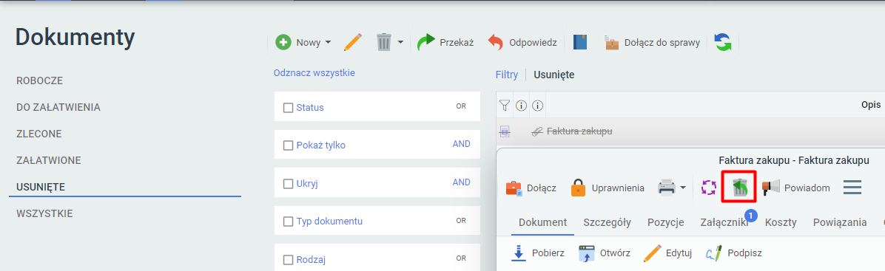Click the green plus Nowy icon
The width and height of the screenshot is (885, 271).
click(x=283, y=42)
